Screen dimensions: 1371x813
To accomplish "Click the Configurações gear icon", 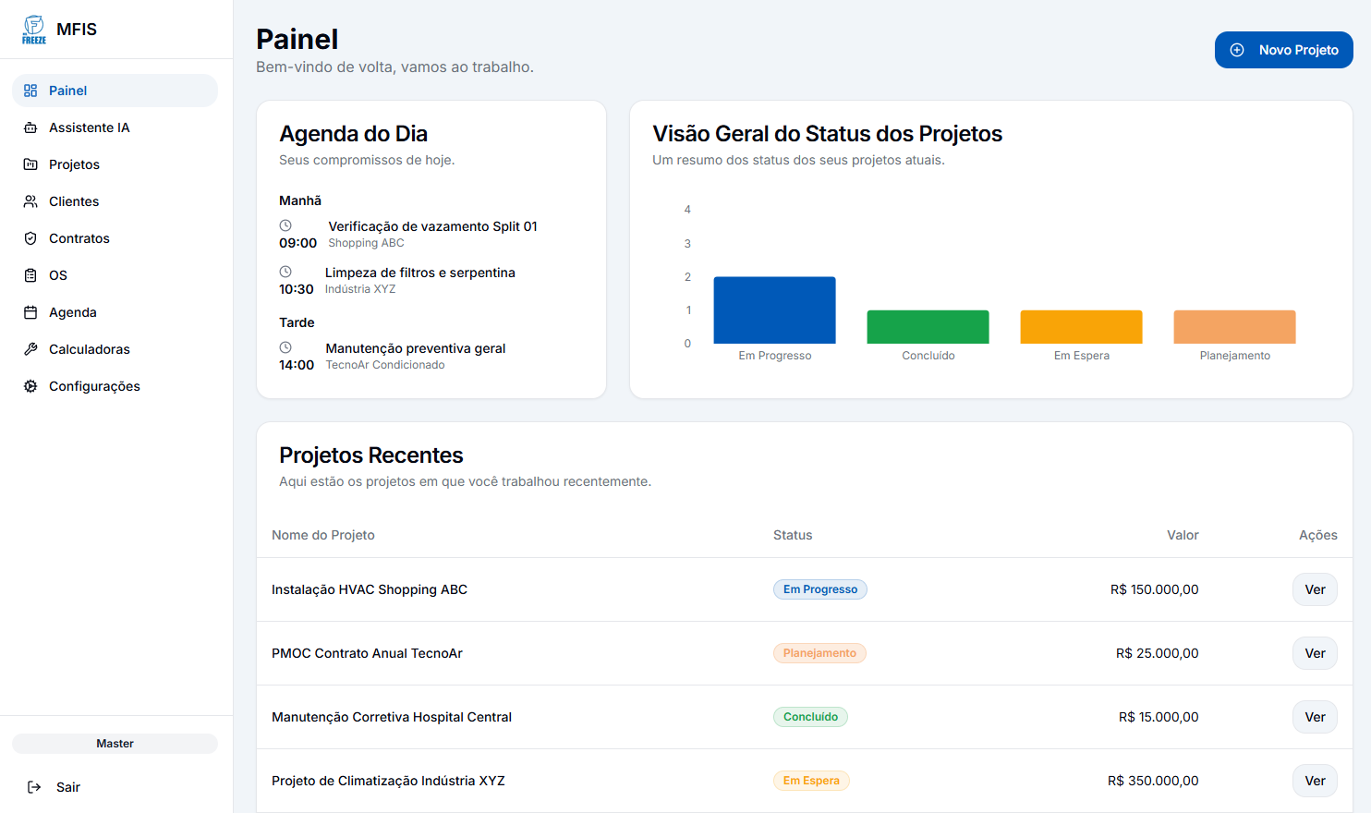I will coord(30,386).
